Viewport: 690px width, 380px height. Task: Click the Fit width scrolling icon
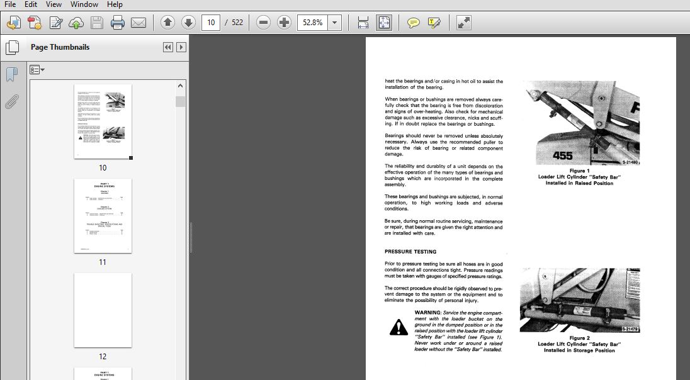click(363, 23)
